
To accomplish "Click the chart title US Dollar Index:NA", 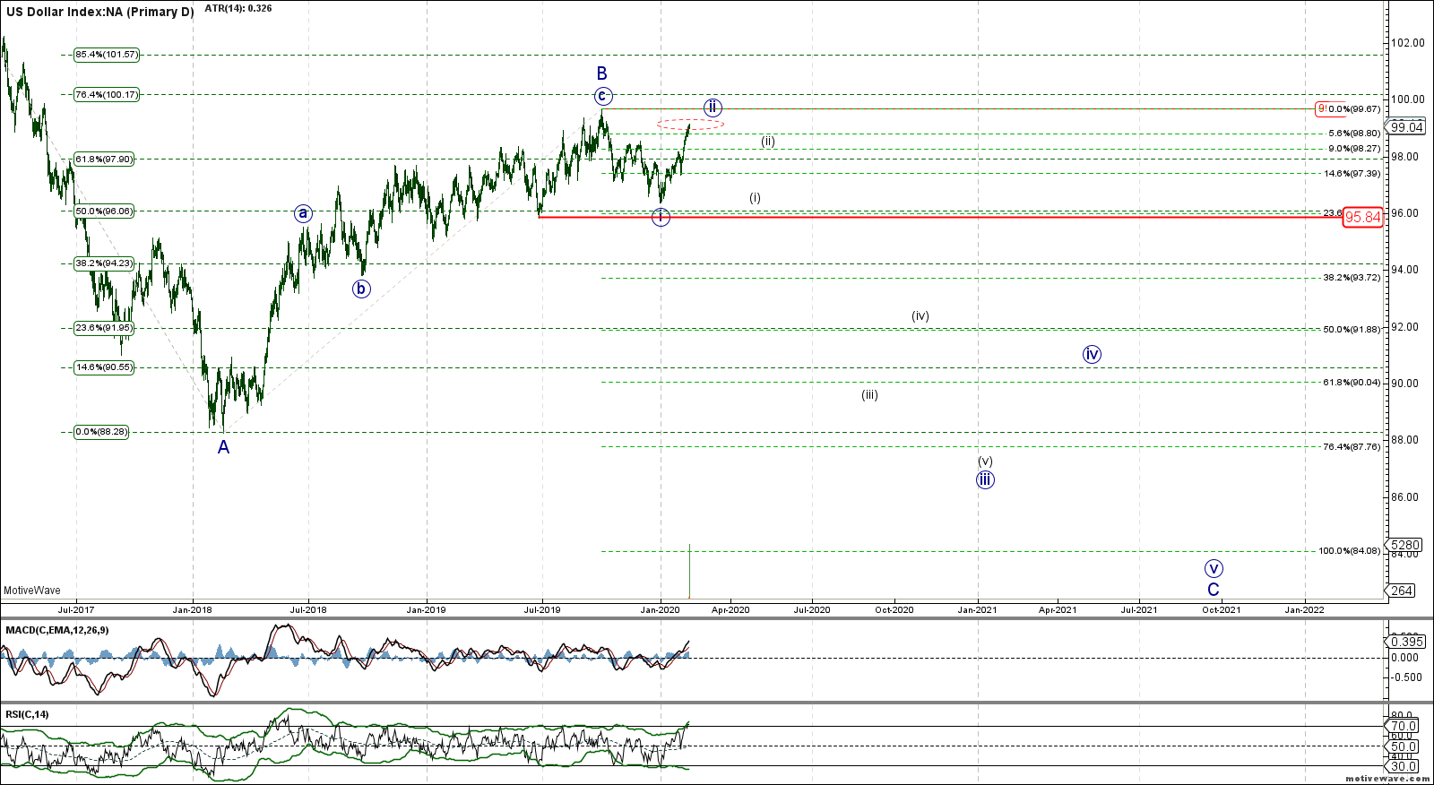I will coord(99,13).
